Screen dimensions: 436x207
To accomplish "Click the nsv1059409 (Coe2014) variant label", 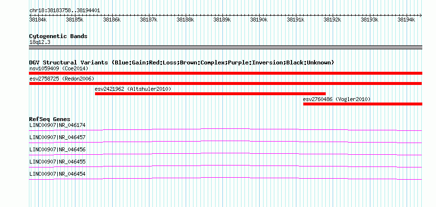I will click(x=59, y=68).
